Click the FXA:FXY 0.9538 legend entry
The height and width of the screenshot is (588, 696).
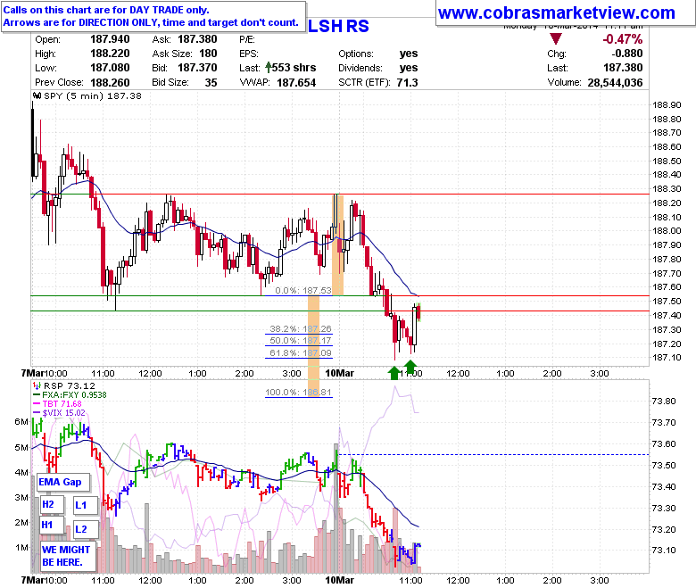click(x=74, y=394)
